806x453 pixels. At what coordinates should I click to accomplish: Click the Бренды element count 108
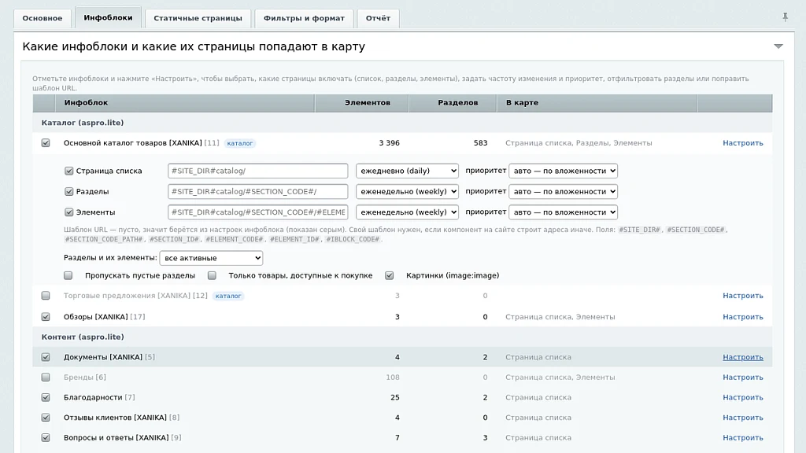coord(392,377)
